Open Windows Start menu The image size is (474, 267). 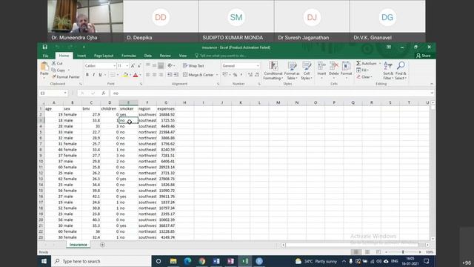point(44,261)
